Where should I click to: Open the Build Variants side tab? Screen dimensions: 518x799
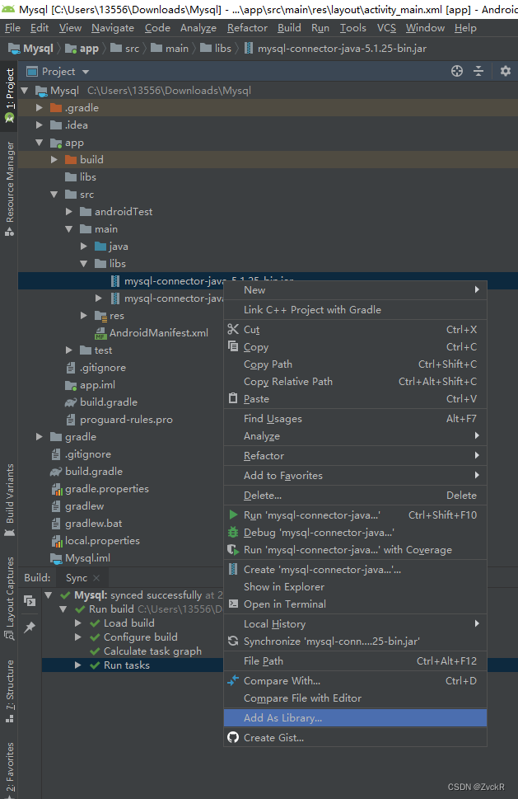9,501
